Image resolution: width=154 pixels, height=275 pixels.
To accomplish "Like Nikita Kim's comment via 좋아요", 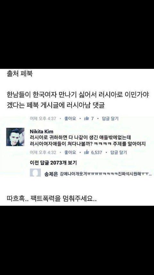I will (70, 152).
